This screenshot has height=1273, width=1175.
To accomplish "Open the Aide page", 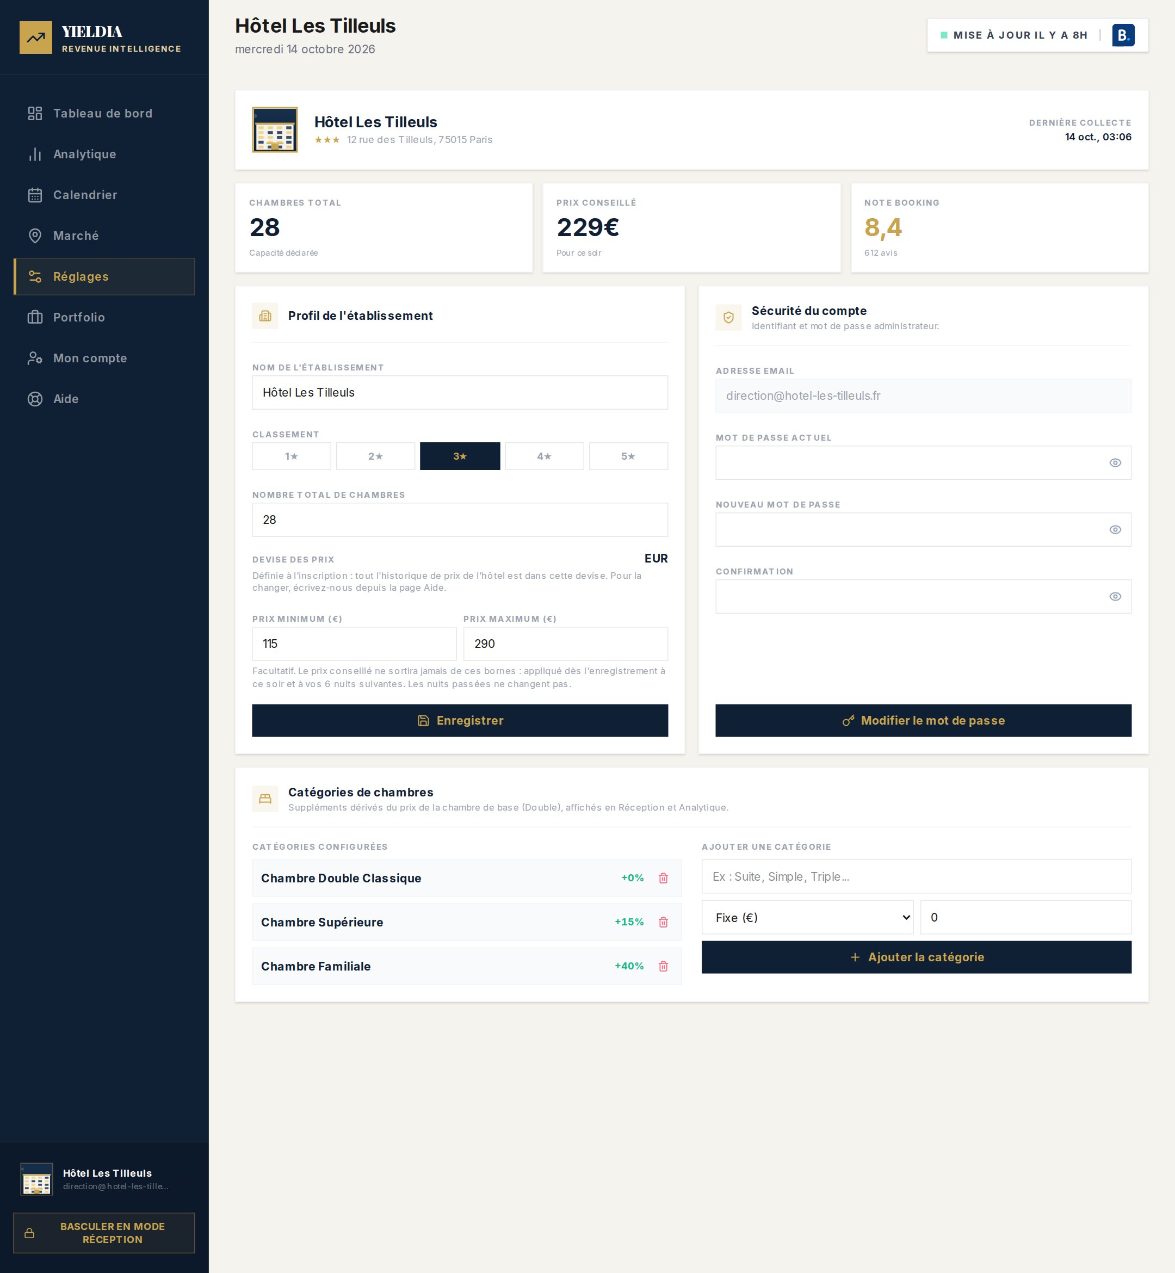I will (104, 399).
